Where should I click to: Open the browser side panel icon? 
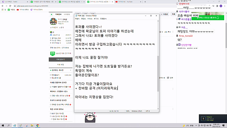click(217, 6)
